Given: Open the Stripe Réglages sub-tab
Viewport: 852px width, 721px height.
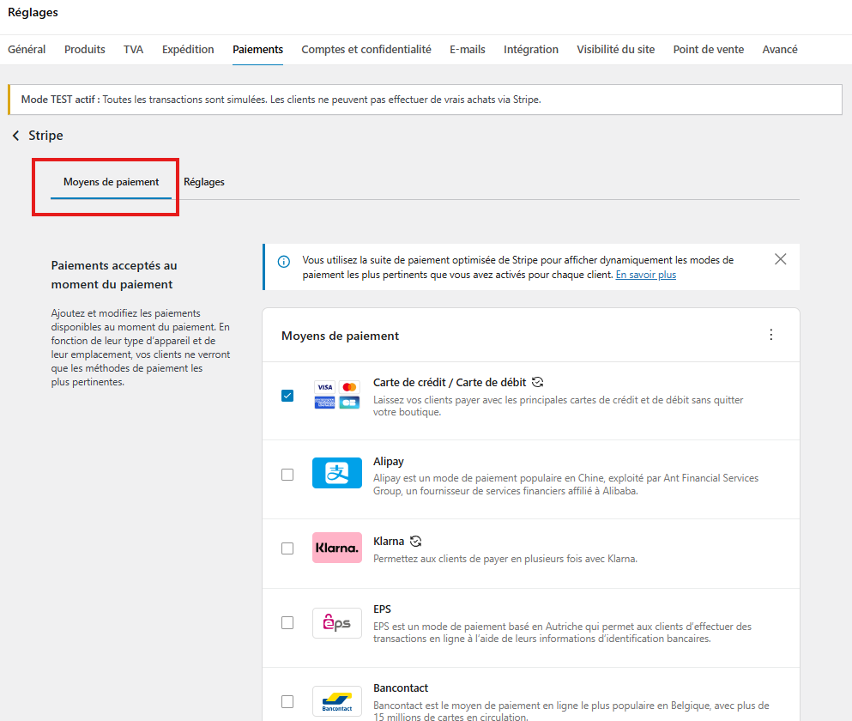Looking at the screenshot, I should pos(203,182).
